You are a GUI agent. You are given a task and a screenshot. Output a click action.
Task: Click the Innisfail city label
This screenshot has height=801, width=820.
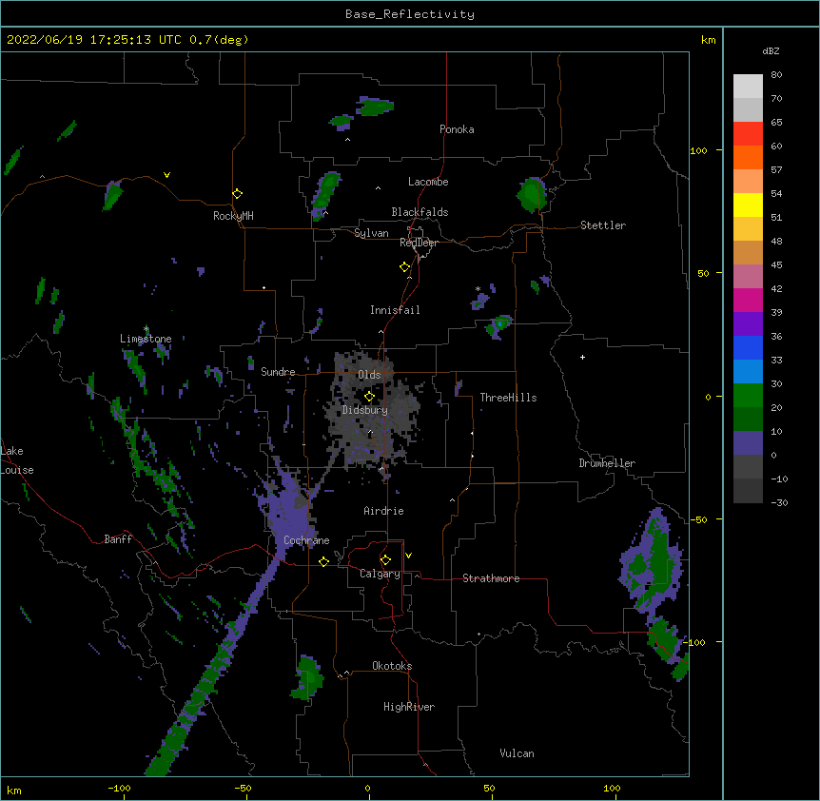pyautogui.click(x=395, y=310)
